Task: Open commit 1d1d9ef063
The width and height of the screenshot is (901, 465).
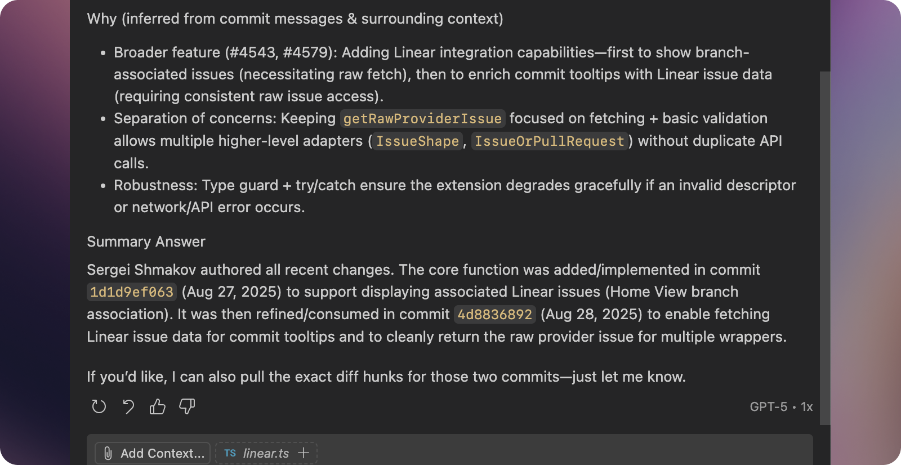Action: point(132,292)
